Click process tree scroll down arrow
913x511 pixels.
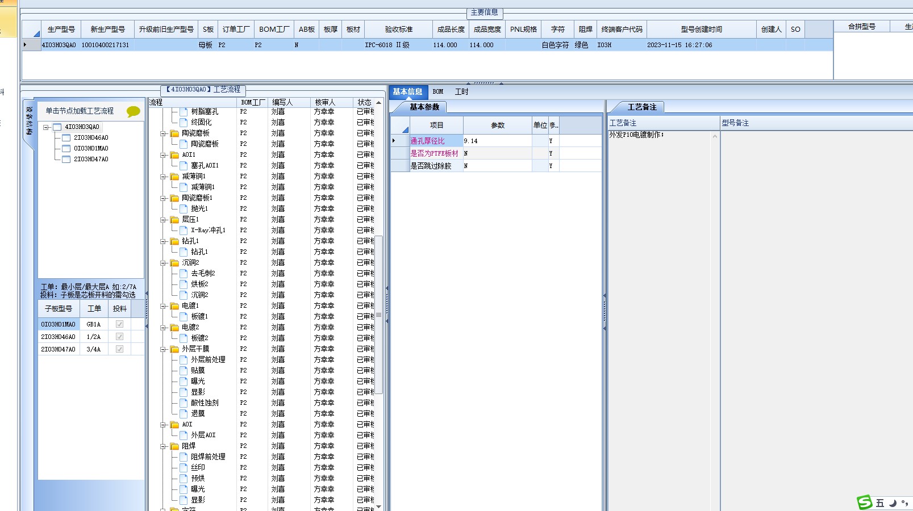[378, 506]
